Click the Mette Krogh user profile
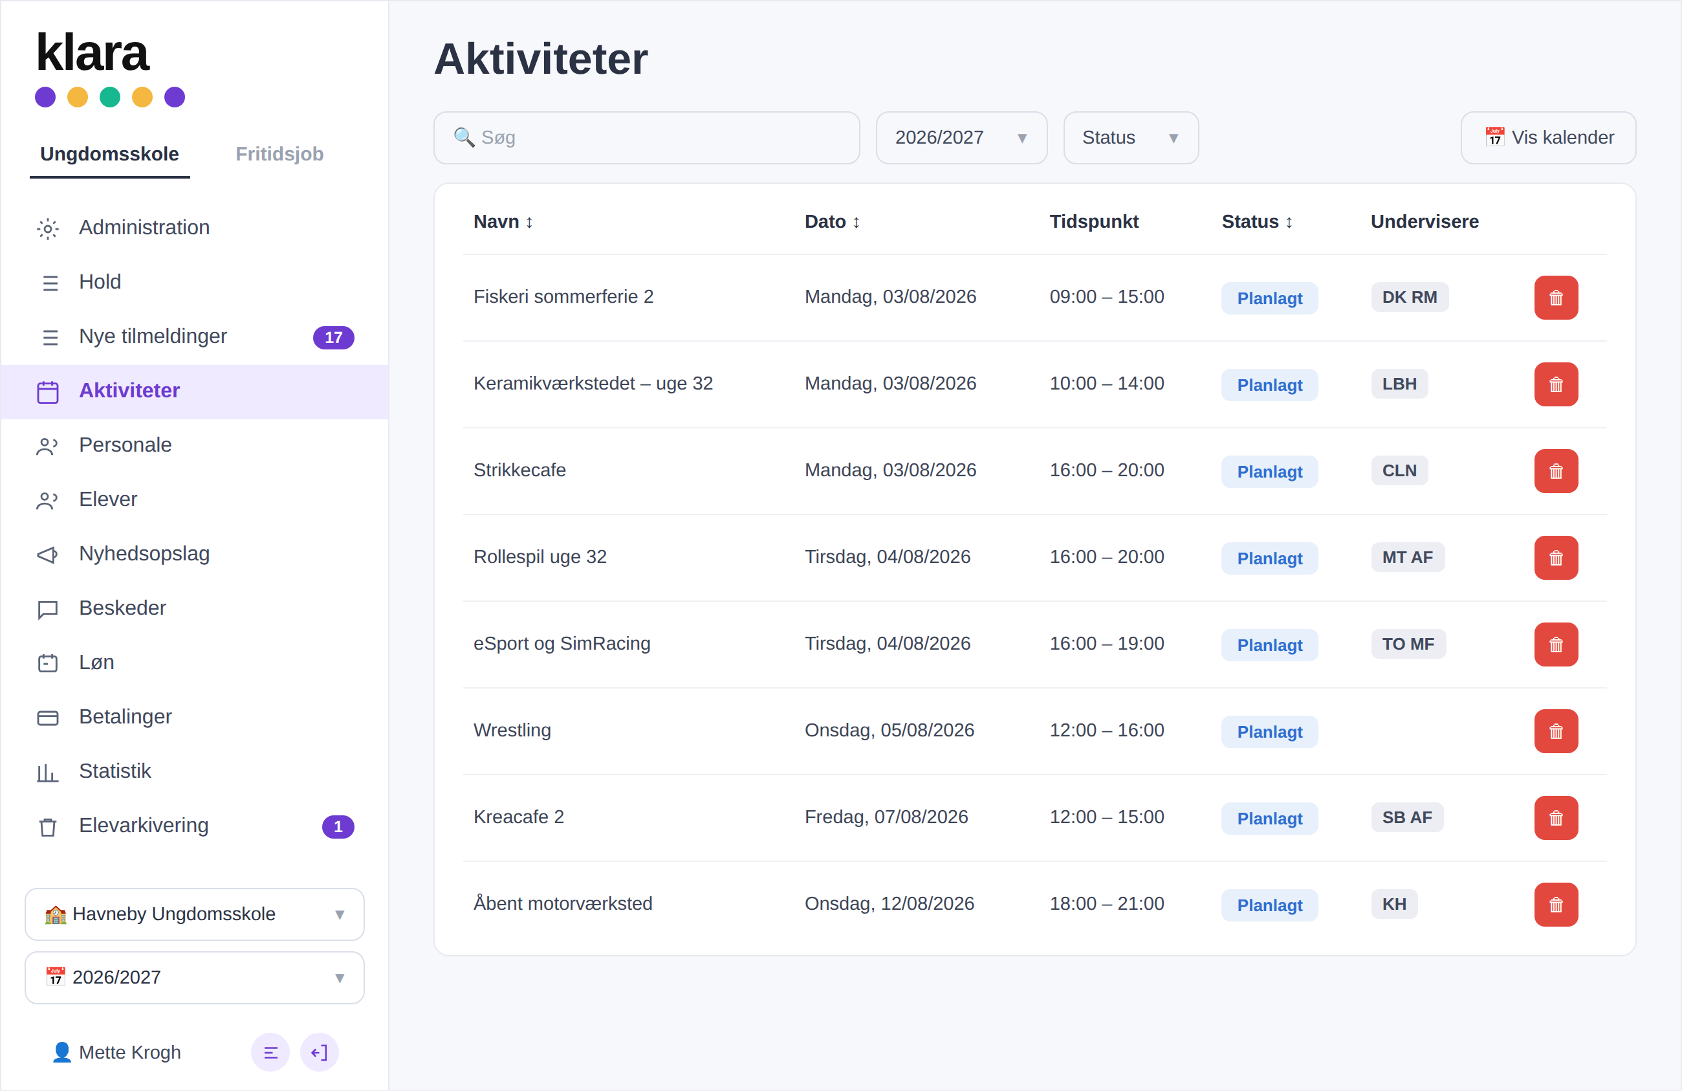This screenshot has height=1091, width=1682. 117,1053
